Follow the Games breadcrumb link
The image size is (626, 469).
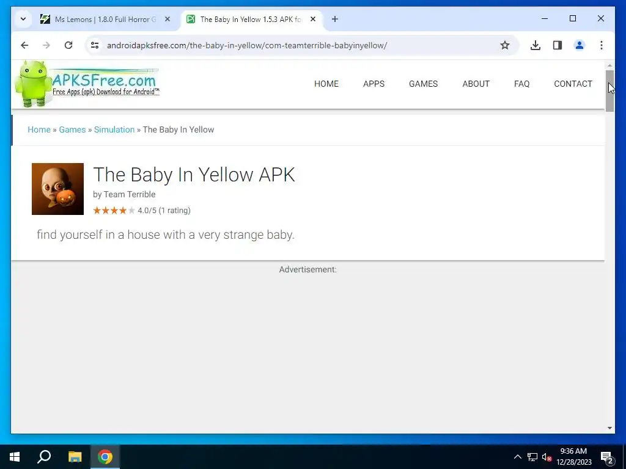(72, 129)
